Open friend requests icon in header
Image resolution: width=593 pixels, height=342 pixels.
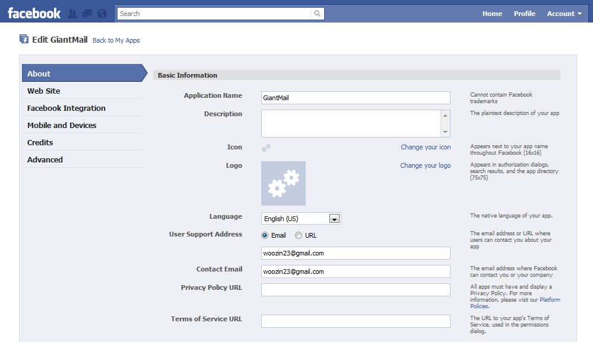(x=72, y=14)
